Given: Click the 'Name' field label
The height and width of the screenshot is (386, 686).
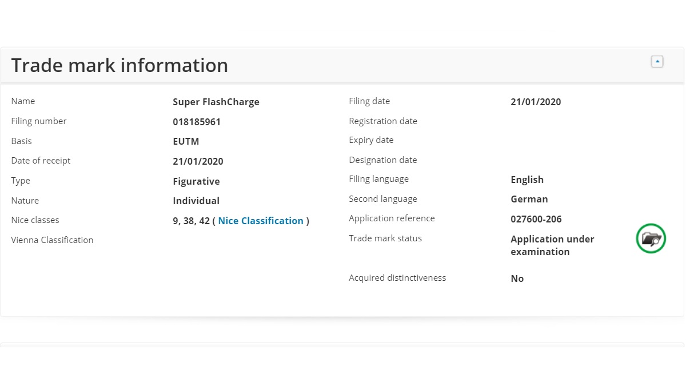Looking at the screenshot, I should click(23, 101).
